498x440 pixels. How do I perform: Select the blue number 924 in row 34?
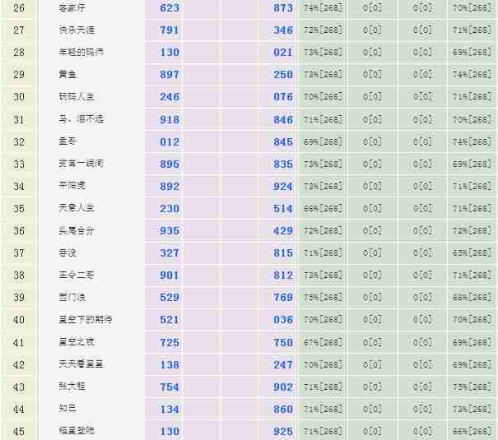pos(283,186)
